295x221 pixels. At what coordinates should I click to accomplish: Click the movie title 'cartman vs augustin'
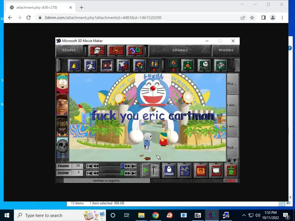[x=106, y=181]
